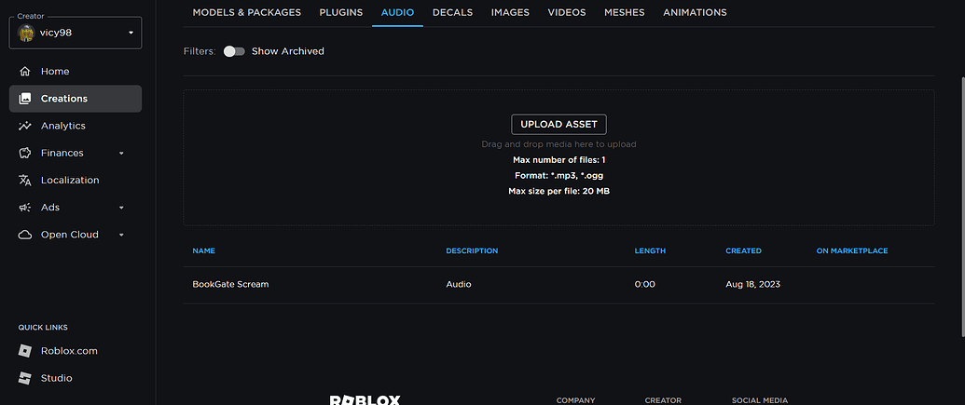Switch to the Meshes tab
Image resolution: width=965 pixels, height=405 pixels.
(625, 12)
